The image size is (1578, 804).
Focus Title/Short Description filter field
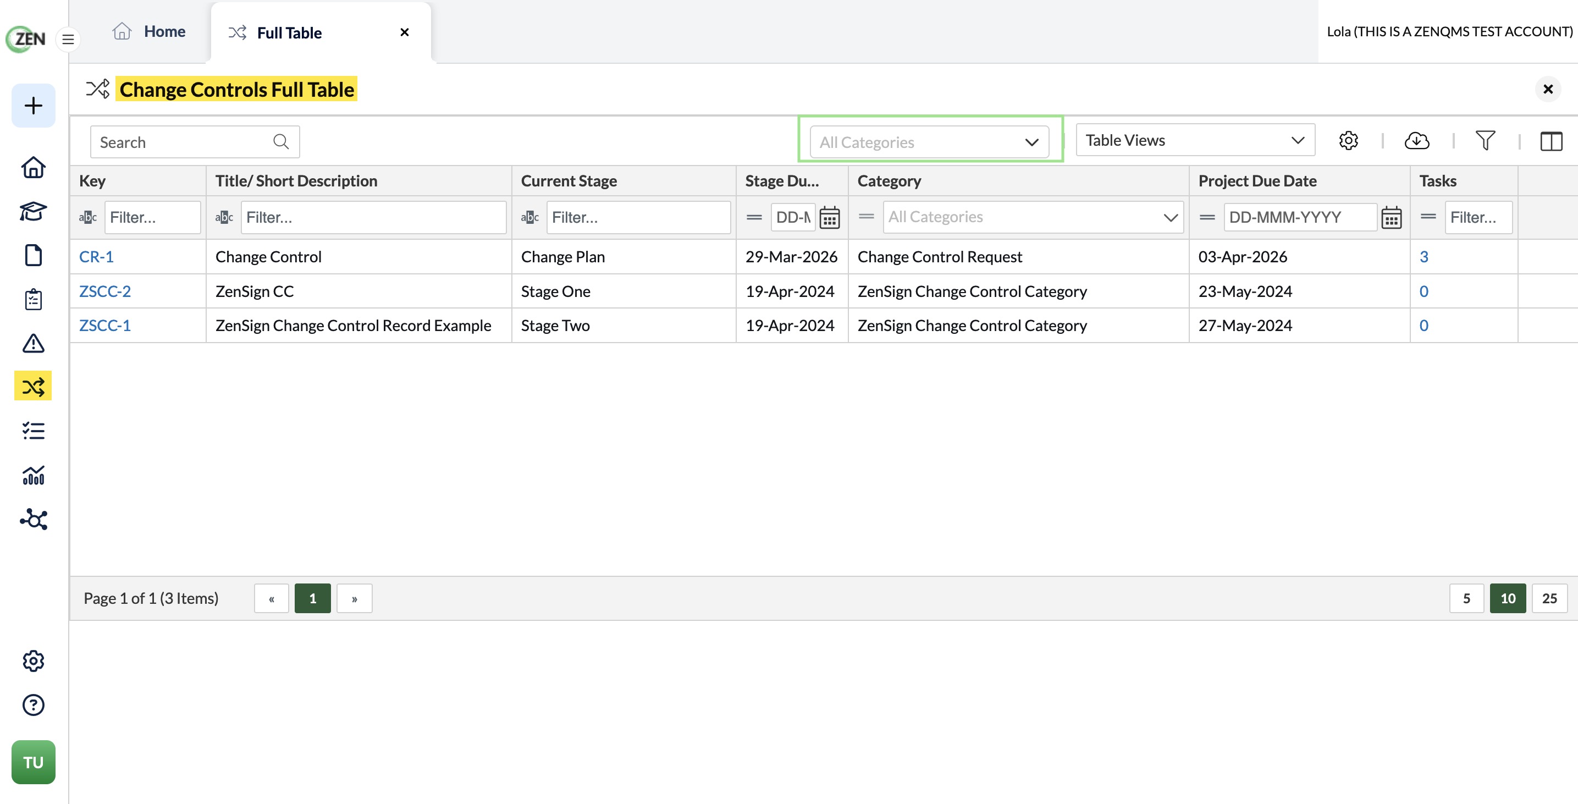pyautogui.click(x=374, y=217)
